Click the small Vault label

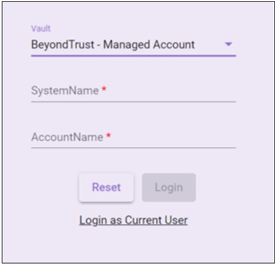(x=41, y=29)
